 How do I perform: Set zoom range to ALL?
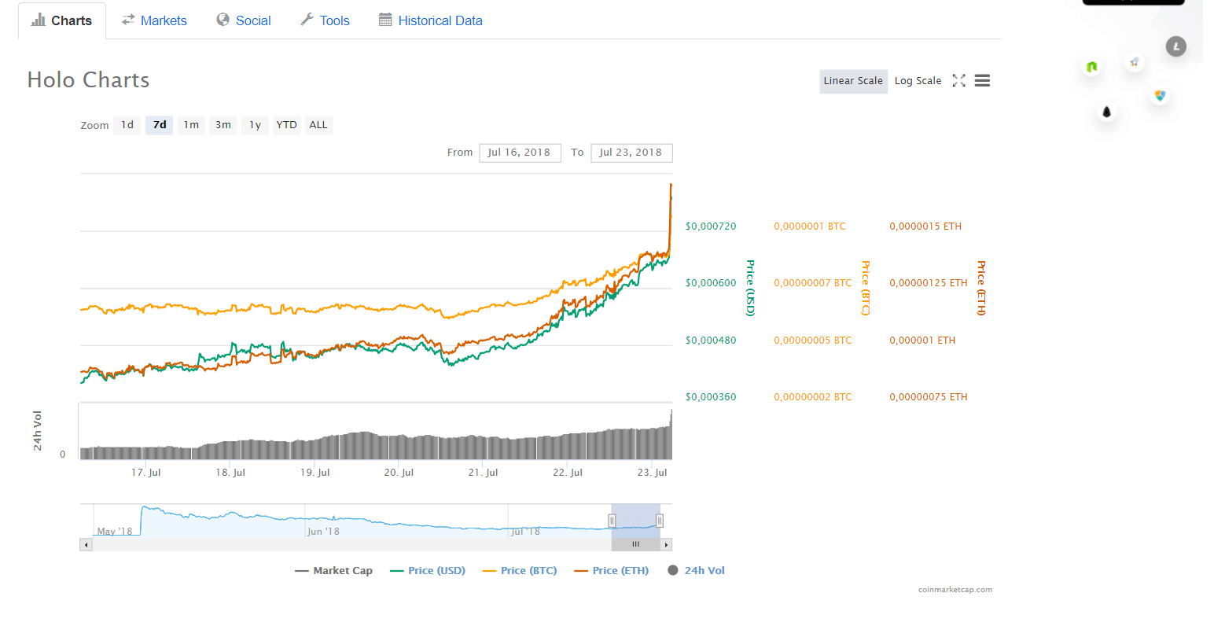[x=318, y=125]
